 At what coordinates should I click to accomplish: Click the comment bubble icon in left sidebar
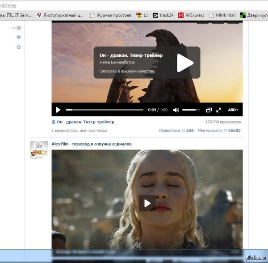19,37
